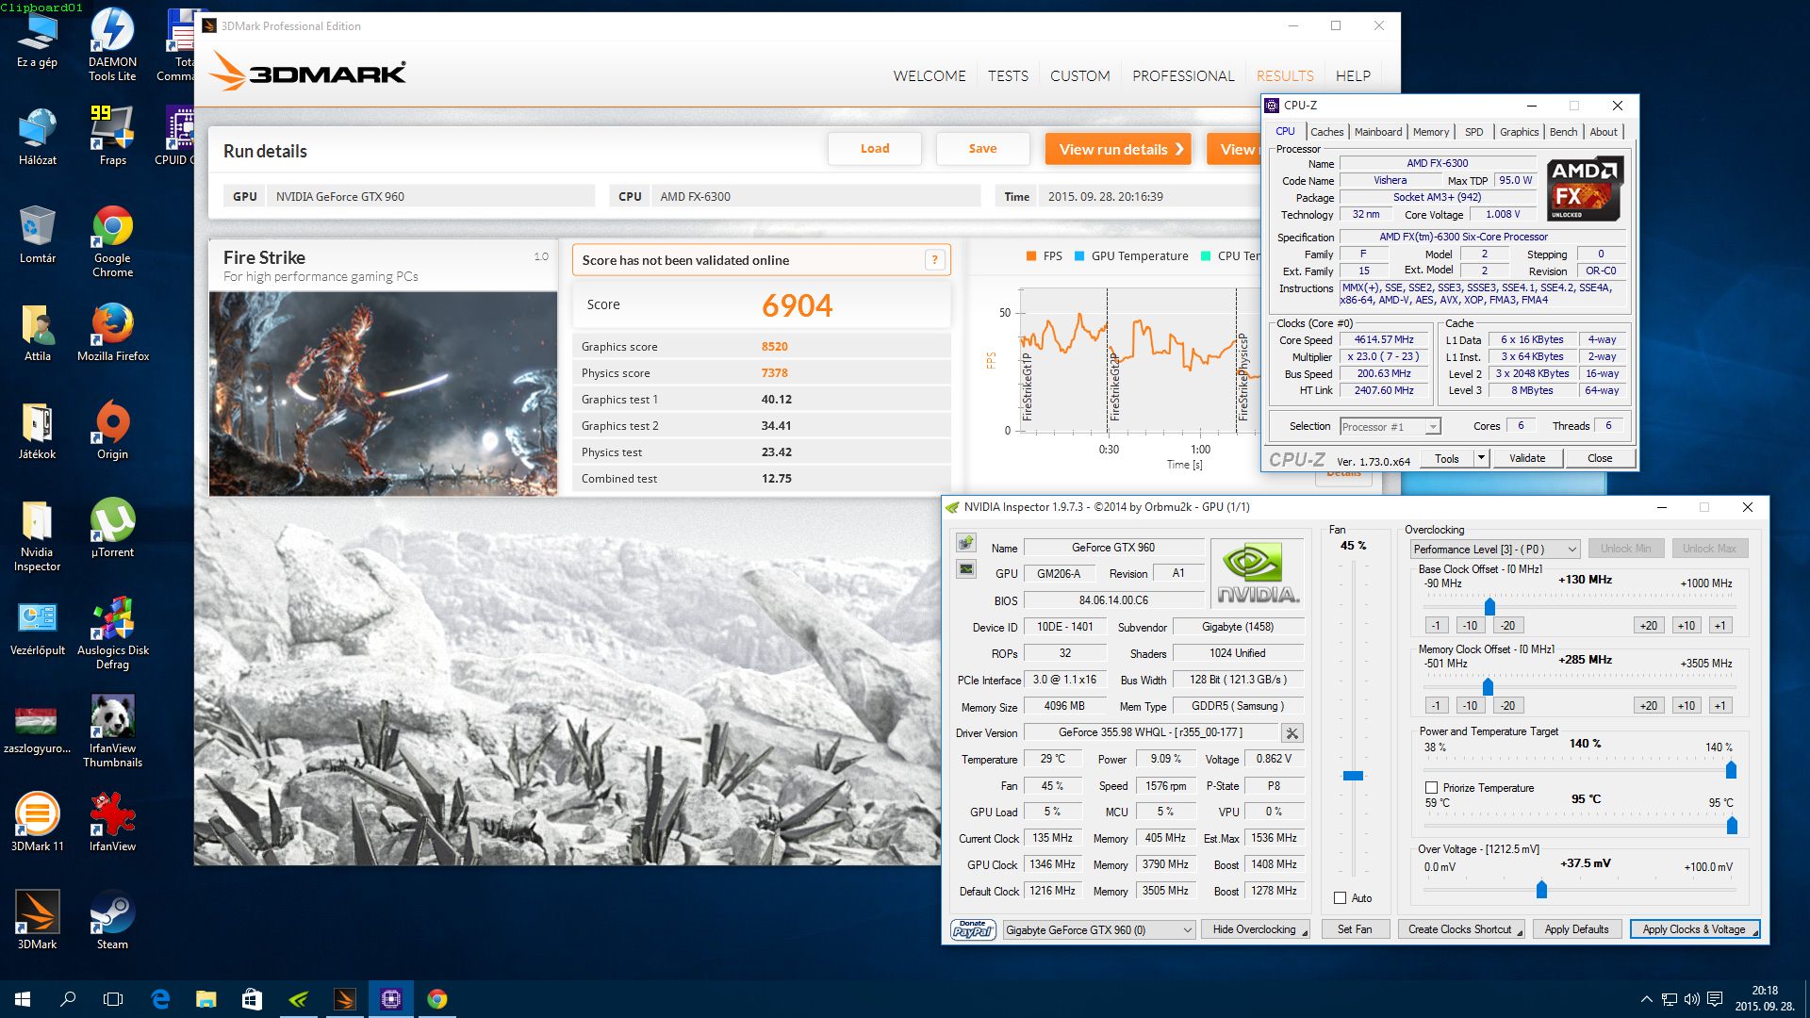1810x1018 pixels.
Task: Open Mozilla Firefox desktop shortcut
Action: [x=113, y=332]
